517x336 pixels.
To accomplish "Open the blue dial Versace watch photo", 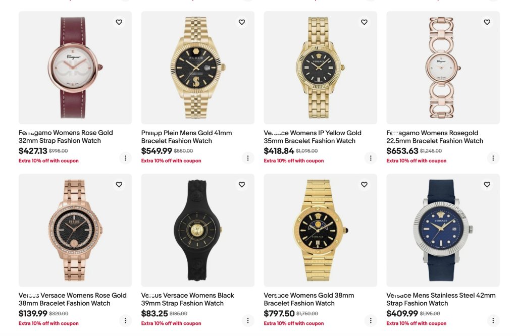I will click(x=443, y=230).
